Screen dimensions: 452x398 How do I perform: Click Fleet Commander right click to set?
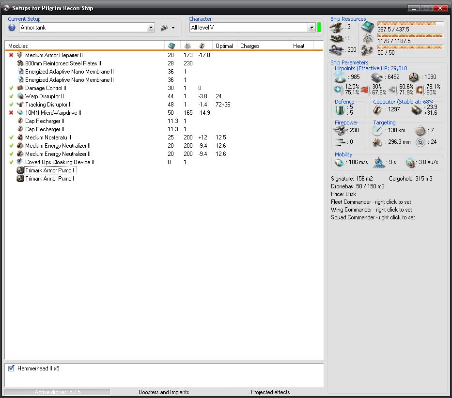point(371,202)
